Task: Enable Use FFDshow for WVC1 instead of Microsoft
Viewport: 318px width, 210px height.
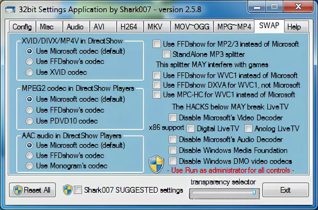Action: coord(157,75)
